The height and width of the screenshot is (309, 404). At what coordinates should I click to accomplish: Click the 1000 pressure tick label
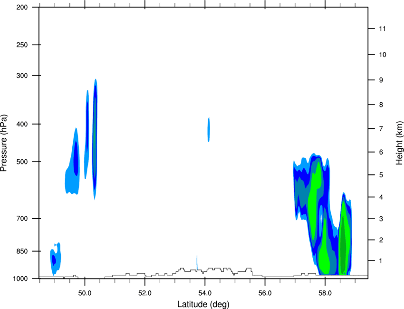[20, 279]
